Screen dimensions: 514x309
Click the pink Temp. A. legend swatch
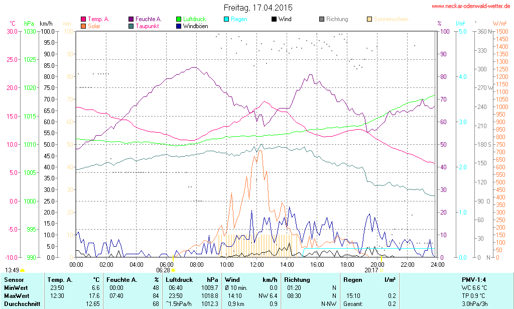point(83,20)
